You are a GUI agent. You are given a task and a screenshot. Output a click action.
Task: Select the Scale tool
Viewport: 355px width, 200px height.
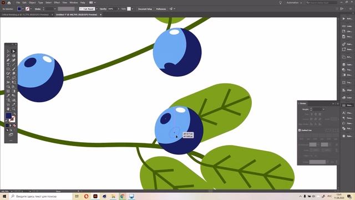[13, 78]
